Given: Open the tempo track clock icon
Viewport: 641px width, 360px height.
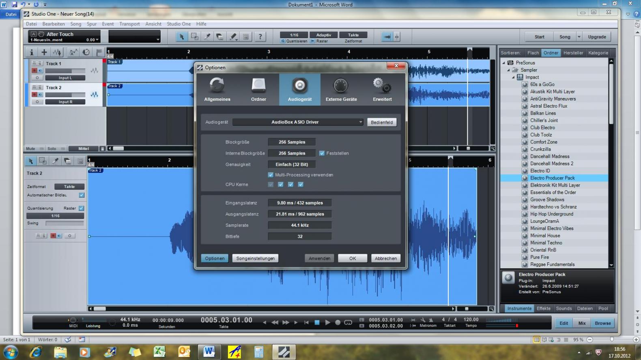Looking at the screenshot, I should [x=86, y=52].
